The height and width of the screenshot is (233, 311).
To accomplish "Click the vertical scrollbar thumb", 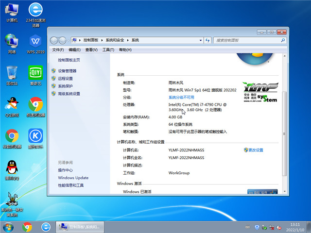I will click(284, 134).
